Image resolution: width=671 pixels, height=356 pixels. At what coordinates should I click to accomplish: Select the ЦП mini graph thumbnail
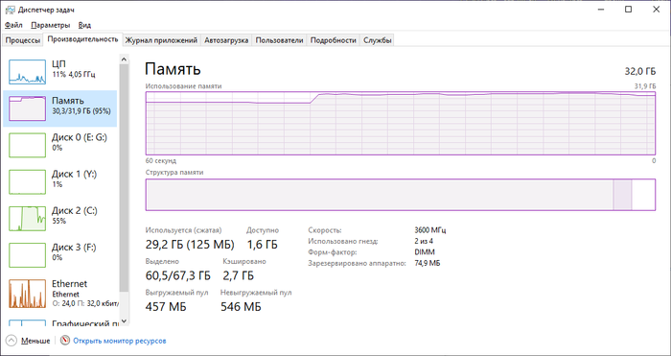click(28, 72)
